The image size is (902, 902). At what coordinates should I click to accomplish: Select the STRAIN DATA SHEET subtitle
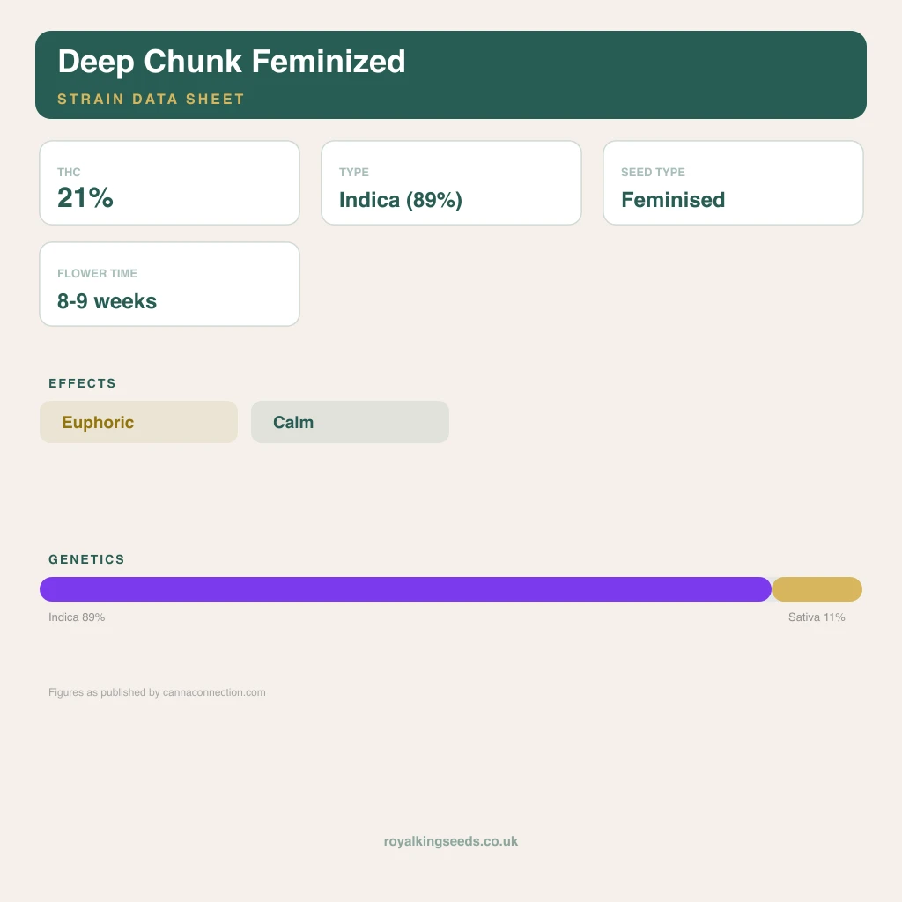[x=151, y=99]
